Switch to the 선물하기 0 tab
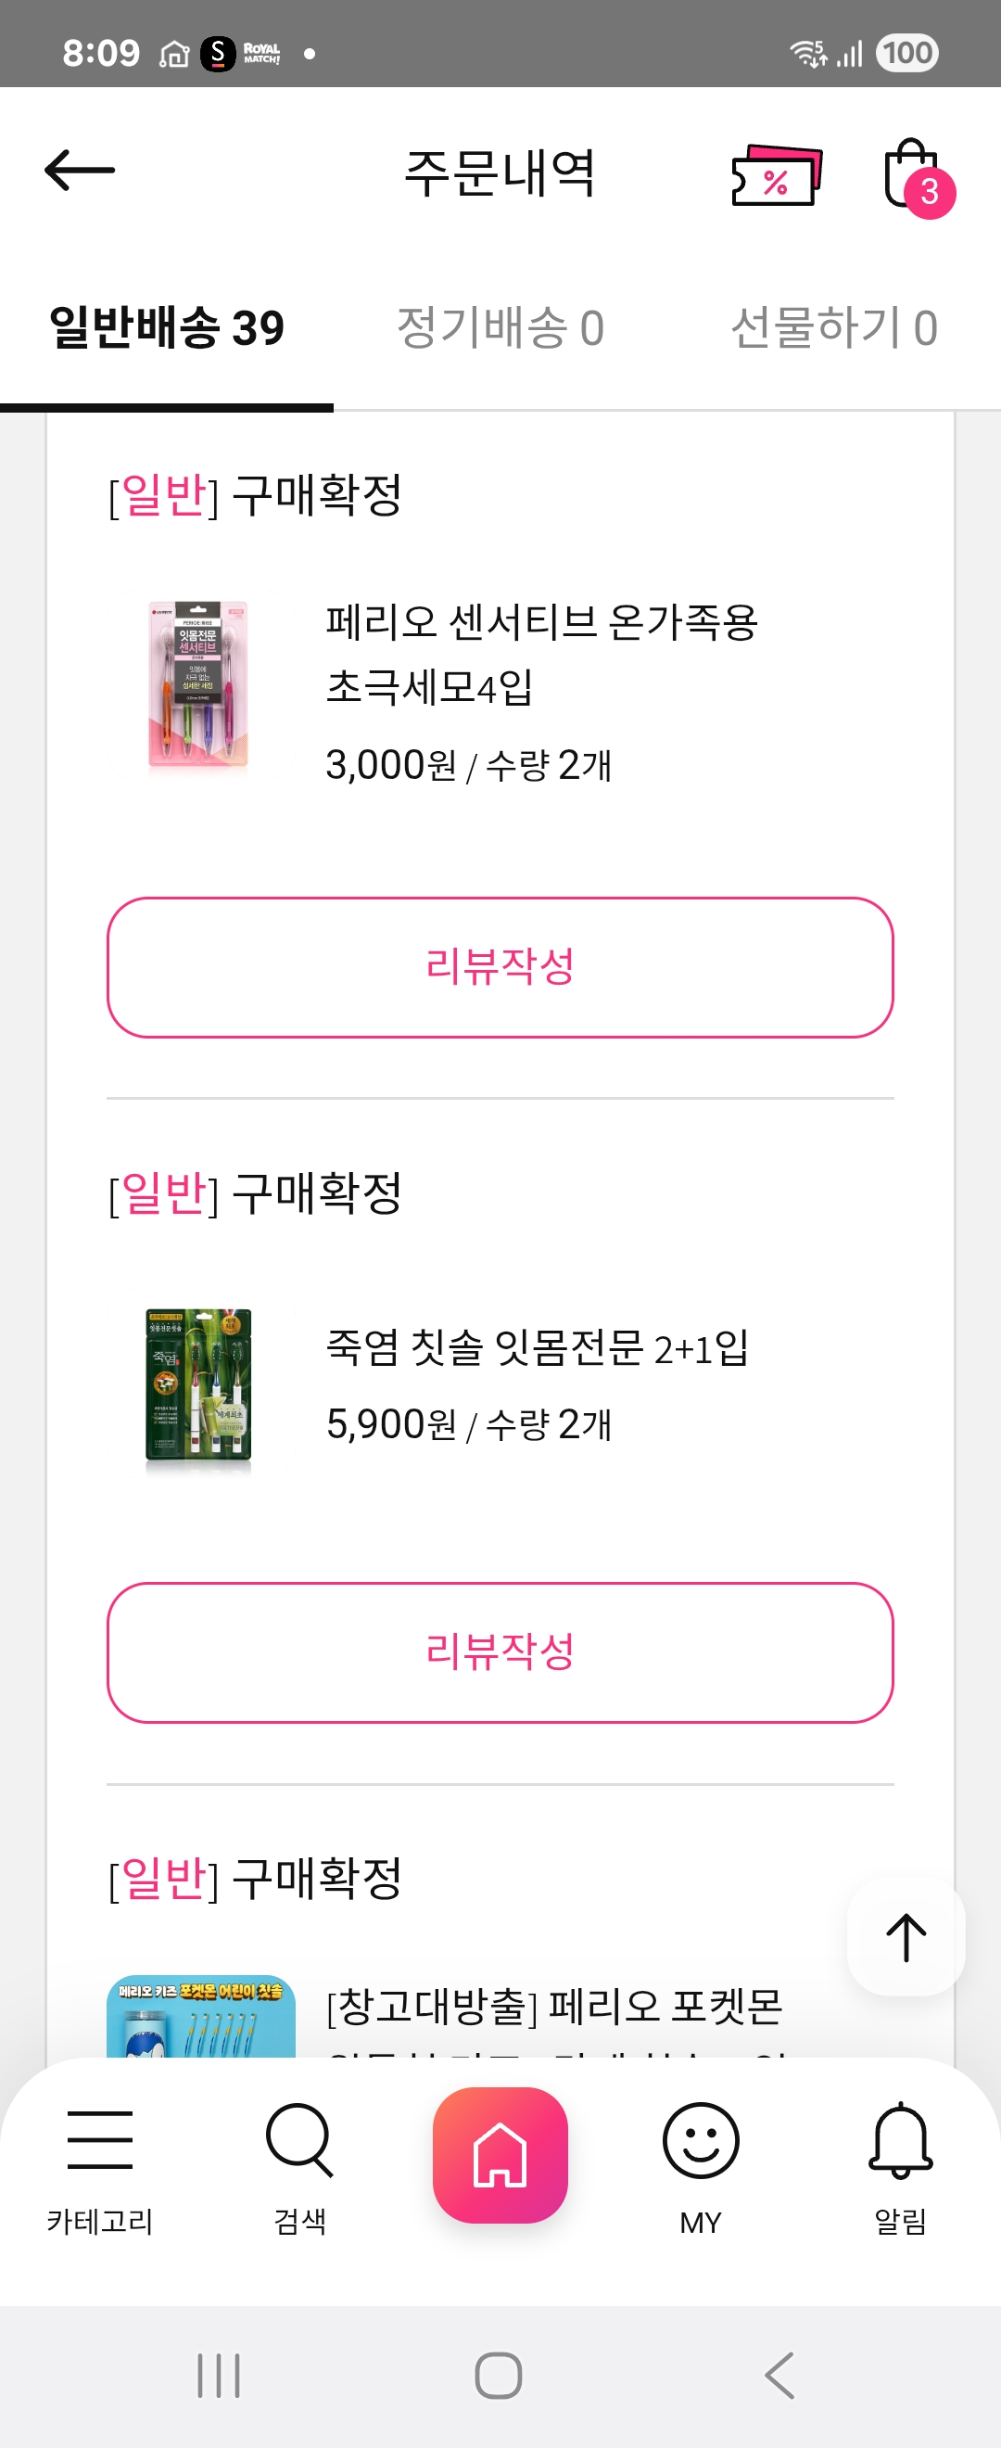 (x=834, y=328)
